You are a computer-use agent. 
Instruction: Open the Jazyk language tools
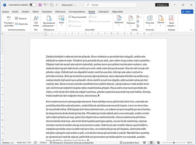click(61, 21)
